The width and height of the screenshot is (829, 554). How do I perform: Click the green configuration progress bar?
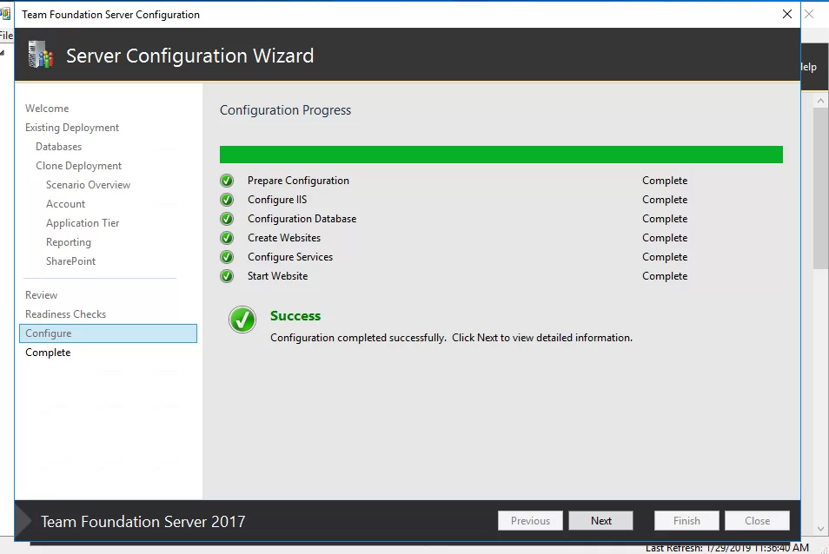coord(501,155)
